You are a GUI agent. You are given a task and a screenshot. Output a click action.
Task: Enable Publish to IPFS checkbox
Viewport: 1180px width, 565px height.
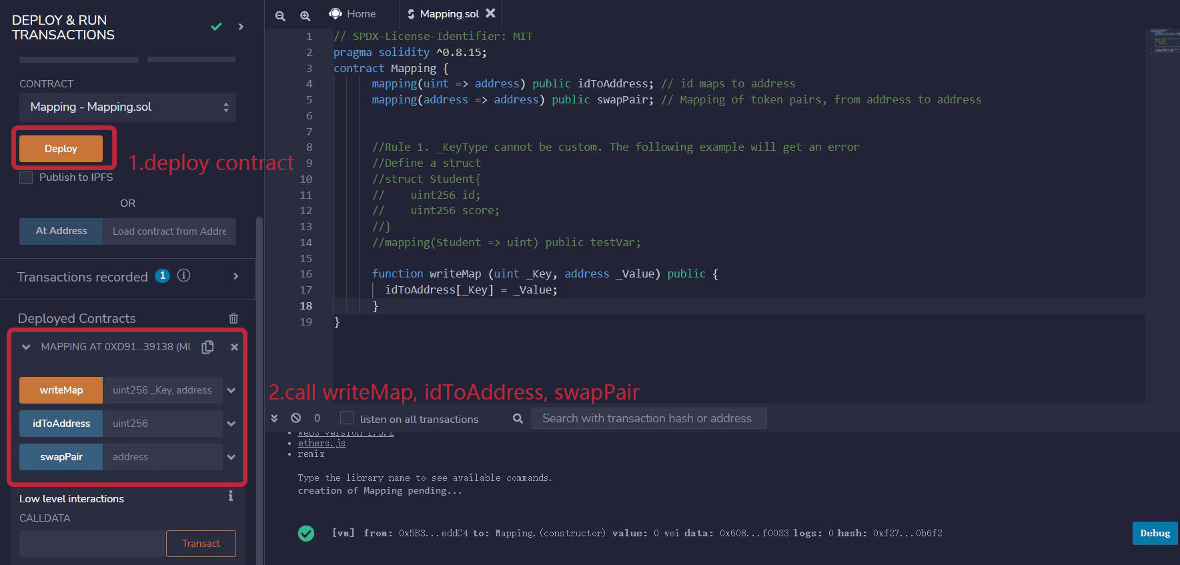(x=27, y=177)
